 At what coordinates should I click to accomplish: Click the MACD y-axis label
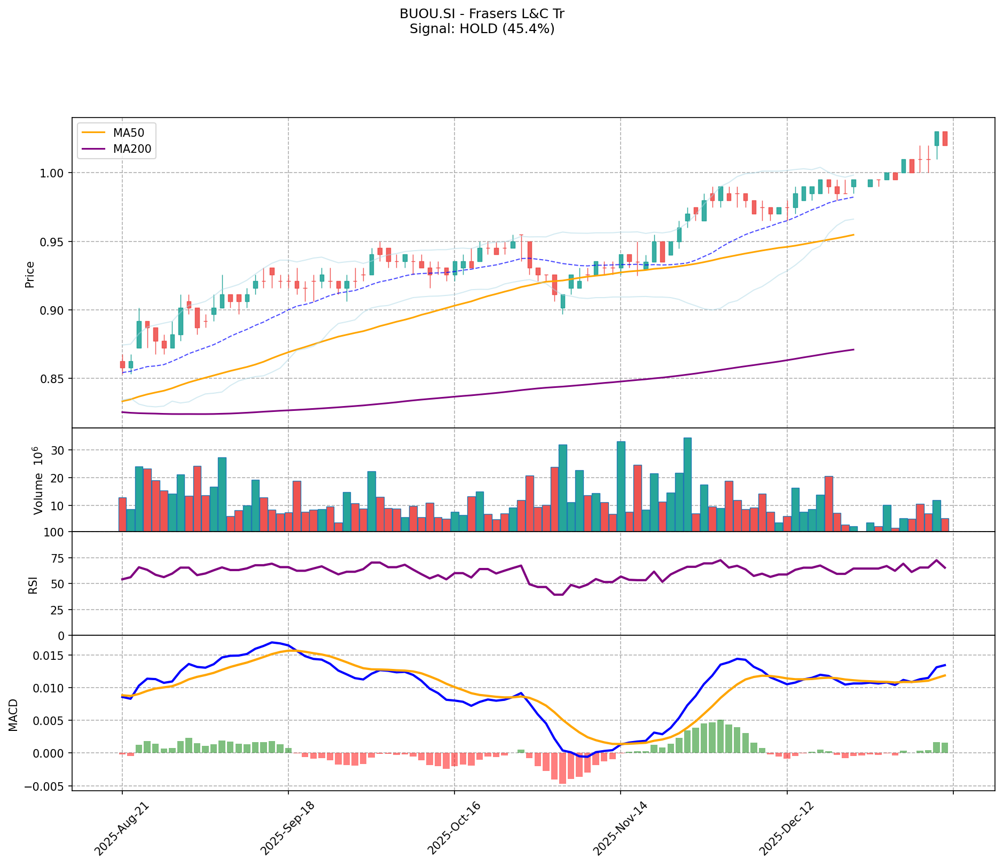[x=13, y=715]
